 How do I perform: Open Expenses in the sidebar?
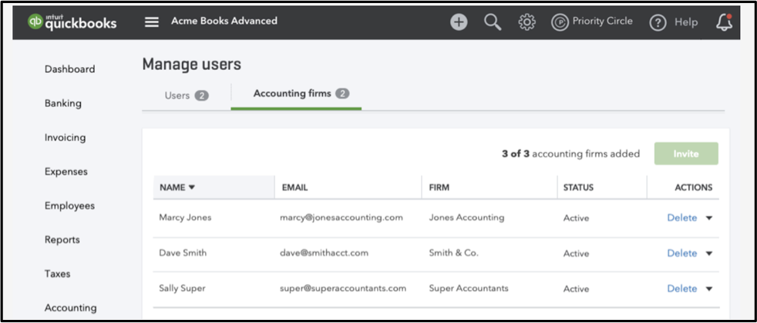coord(66,171)
